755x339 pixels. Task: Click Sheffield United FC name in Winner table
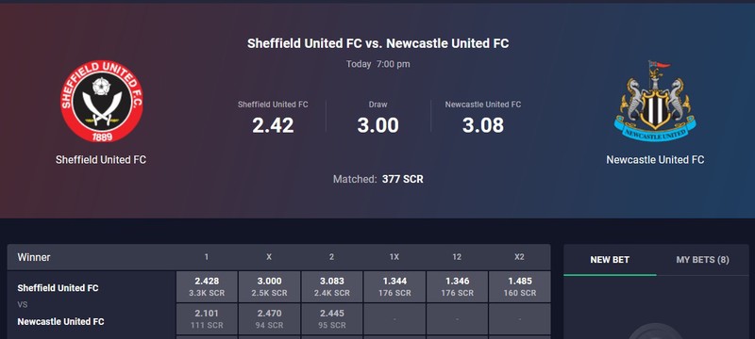(x=58, y=288)
